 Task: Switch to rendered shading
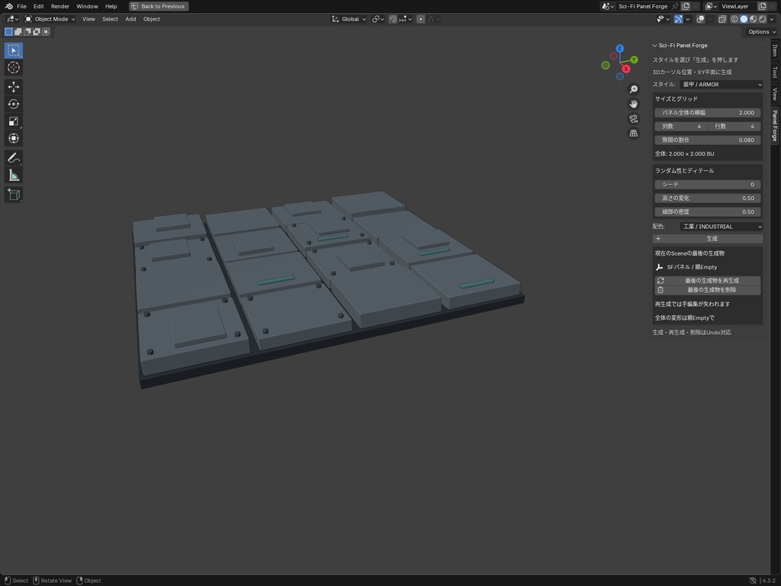click(x=763, y=19)
